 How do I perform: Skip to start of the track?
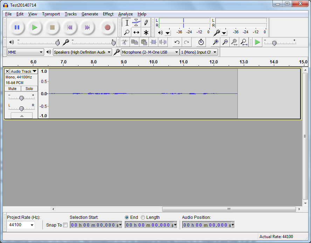click(x=70, y=27)
